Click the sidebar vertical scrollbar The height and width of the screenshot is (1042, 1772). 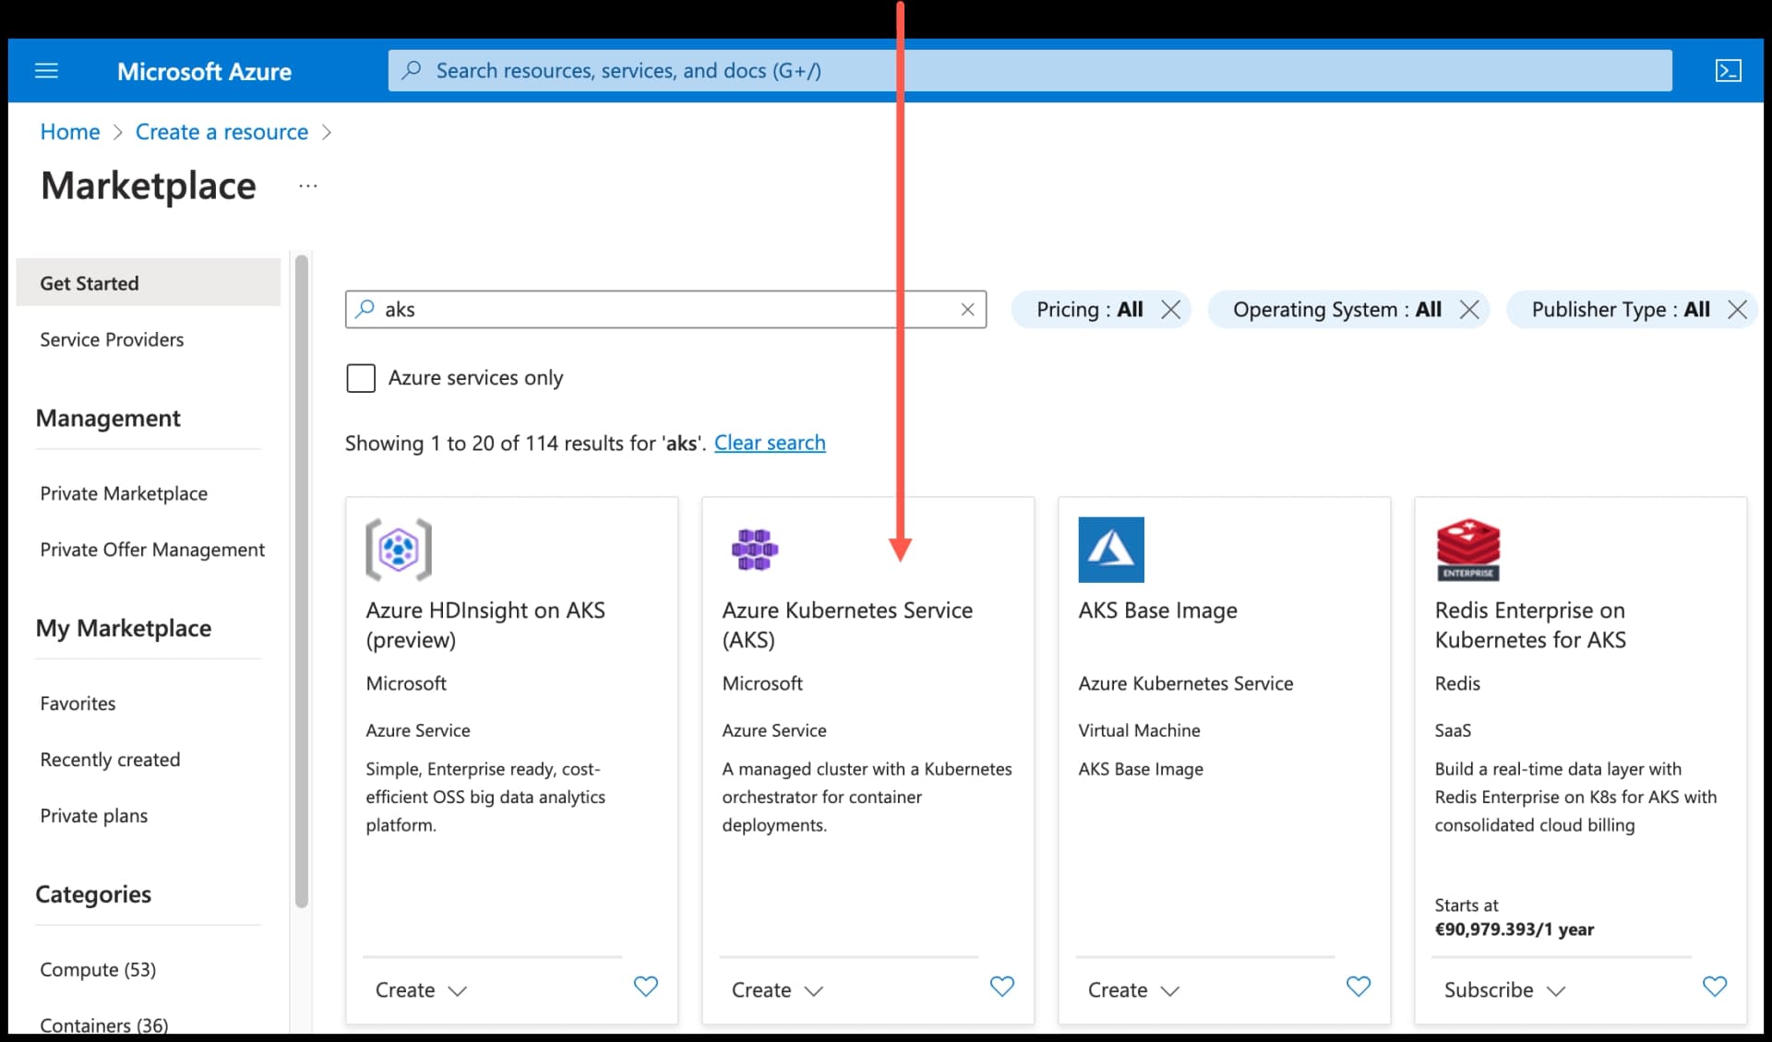tap(301, 581)
